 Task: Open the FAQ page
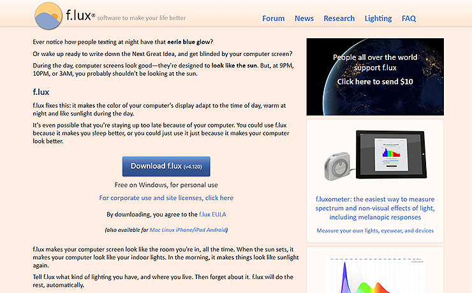coord(409,18)
